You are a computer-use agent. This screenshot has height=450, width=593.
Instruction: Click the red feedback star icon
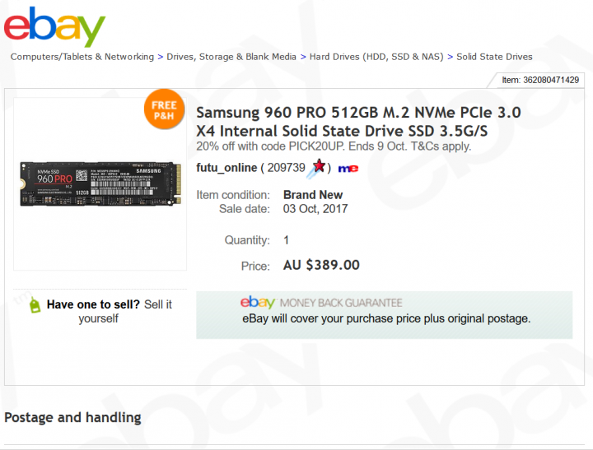pyautogui.click(x=319, y=167)
